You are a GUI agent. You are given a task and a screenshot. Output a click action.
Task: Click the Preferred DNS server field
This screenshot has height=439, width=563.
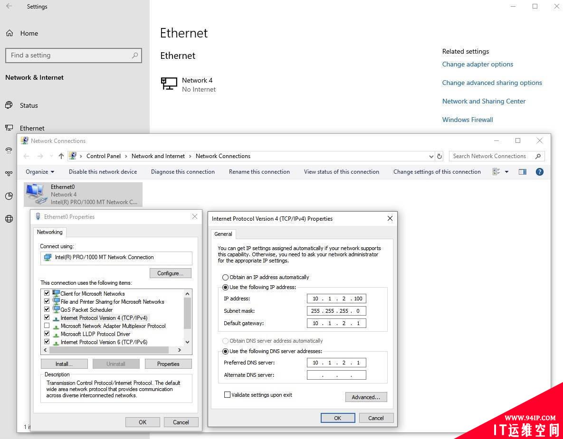click(x=336, y=363)
